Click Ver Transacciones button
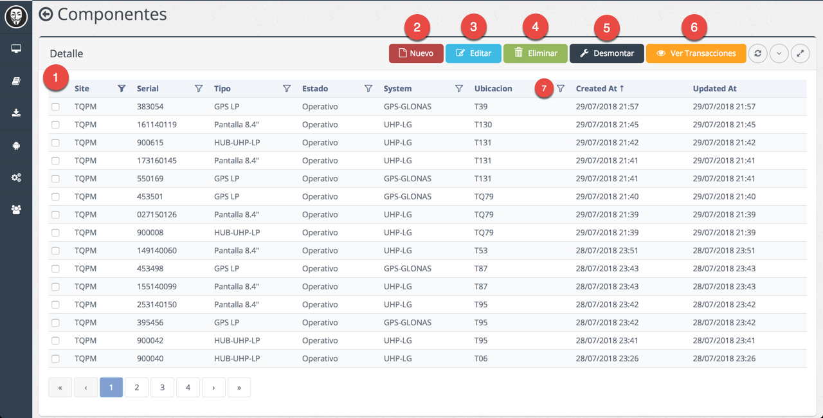Screen dimensions: 823x418 coord(696,53)
